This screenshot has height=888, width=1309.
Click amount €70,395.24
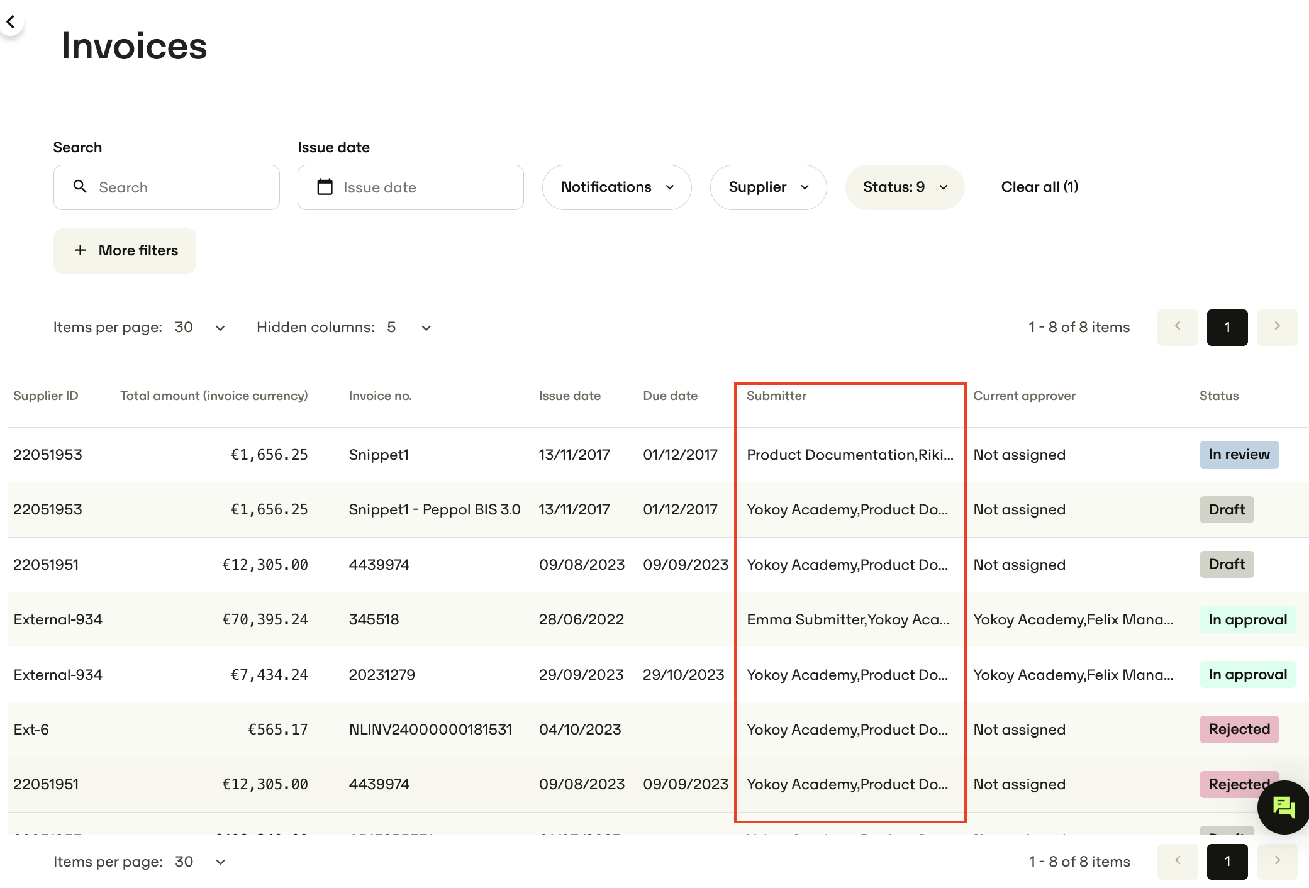265,619
